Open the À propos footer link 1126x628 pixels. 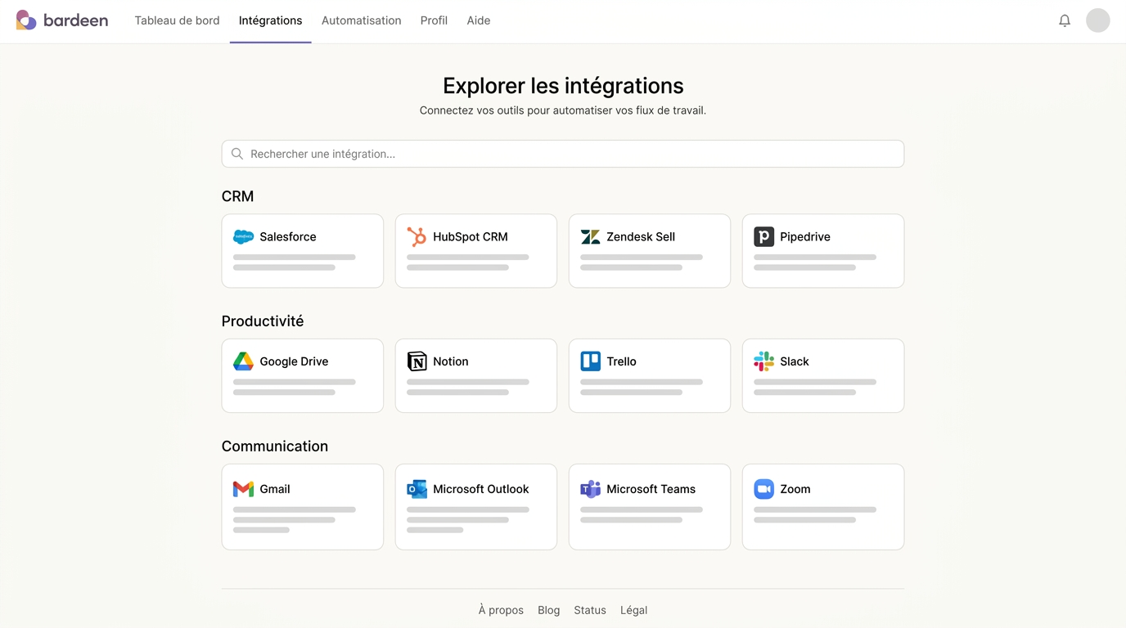pos(501,610)
